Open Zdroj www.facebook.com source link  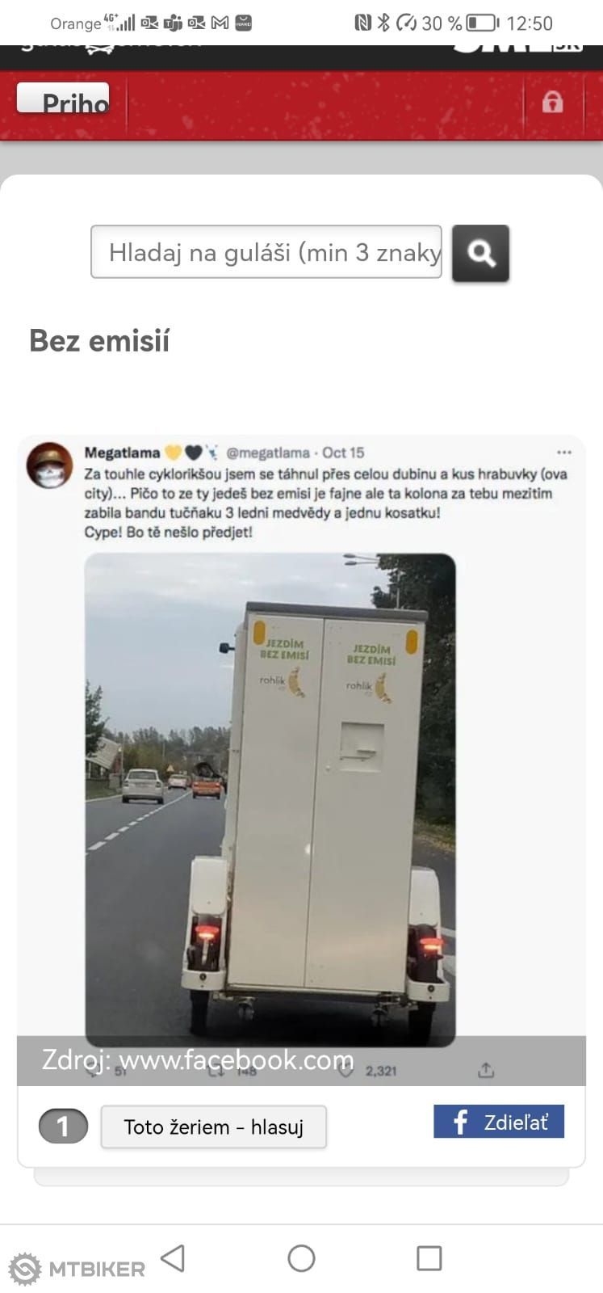click(198, 1059)
